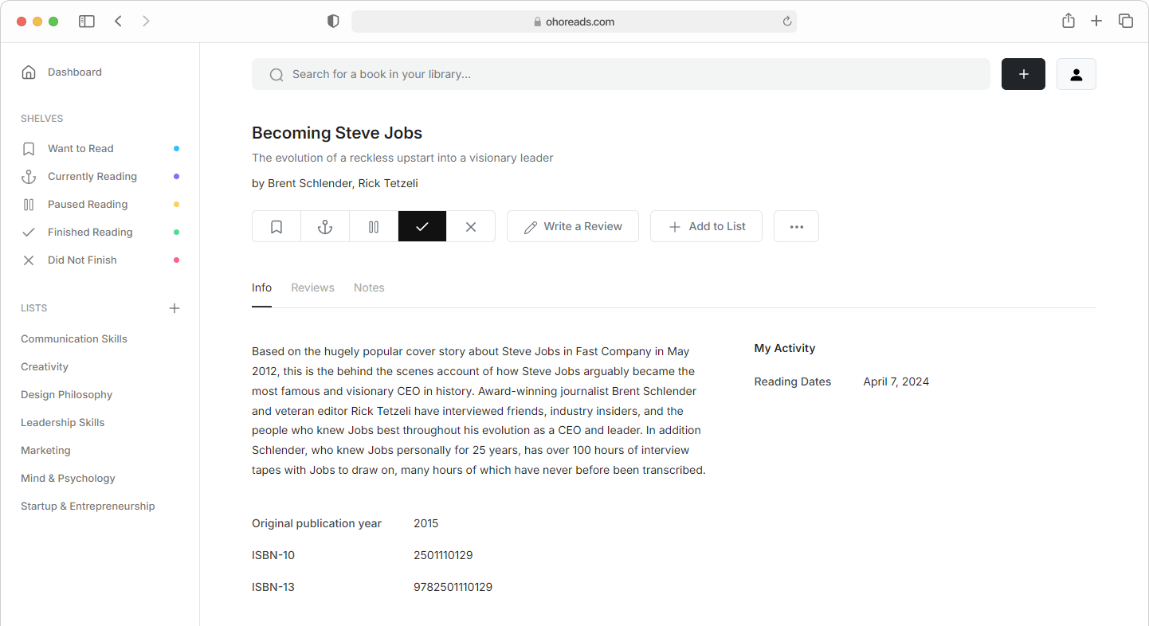Image resolution: width=1149 pixels, height=626 pixels.
Task: Click the X icon beside Did Not Finish
Action: click(x=29, y=260)
